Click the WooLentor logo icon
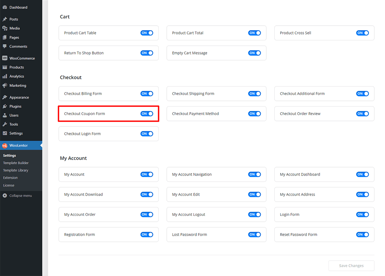 click(x=5, y=146)
